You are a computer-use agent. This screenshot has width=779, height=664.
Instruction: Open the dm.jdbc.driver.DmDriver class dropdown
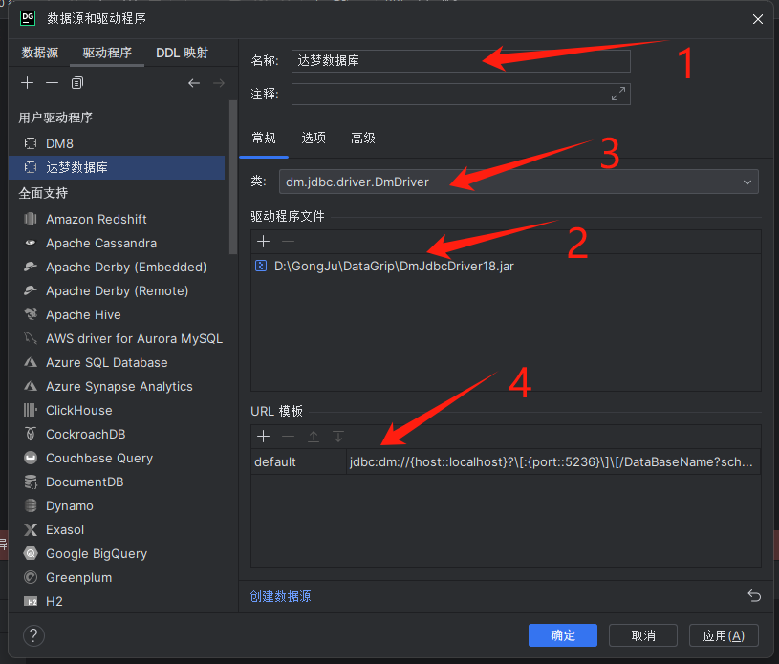point(748,182)
